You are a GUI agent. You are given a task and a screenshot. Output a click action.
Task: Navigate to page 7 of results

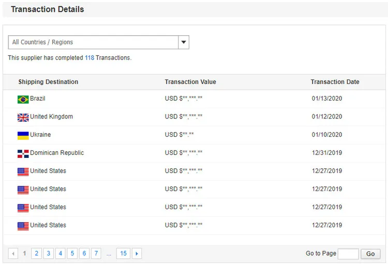(x=96, y=254)
